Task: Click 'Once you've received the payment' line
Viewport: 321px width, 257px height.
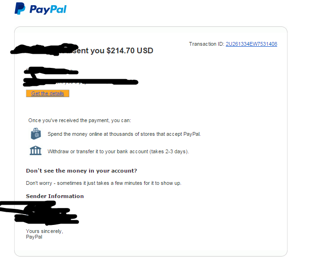Action: [x=80, y=120]
